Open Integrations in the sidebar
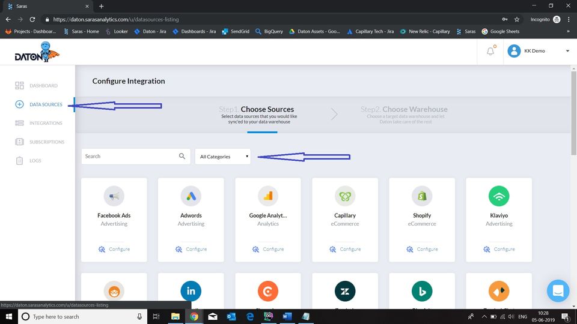Image resolution: width=577 pixels, height=324 pixels. click(x=38, y=123)
